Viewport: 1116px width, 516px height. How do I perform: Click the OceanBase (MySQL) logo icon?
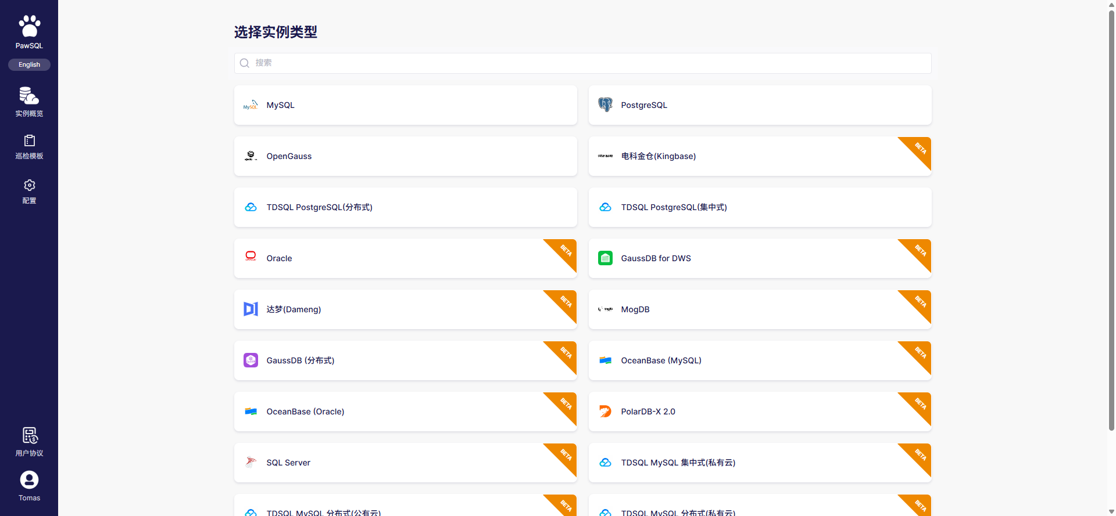tap(605, 360)
